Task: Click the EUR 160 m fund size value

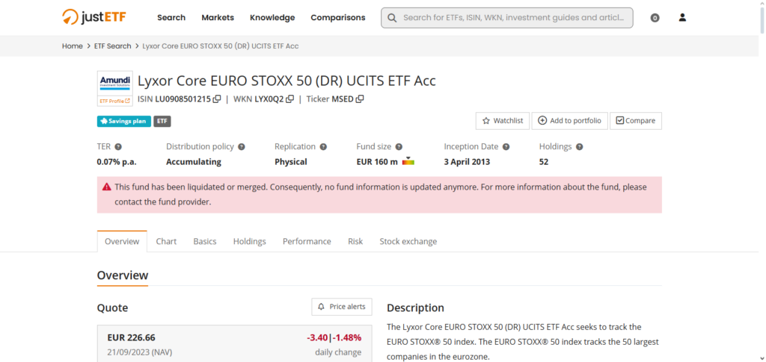Action: click(x=377, y=162)
